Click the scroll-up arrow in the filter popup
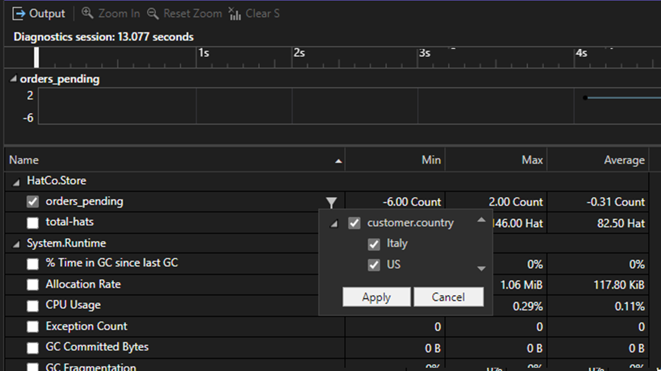This screenshot has height=371, width=661. [x=481, y=219]
